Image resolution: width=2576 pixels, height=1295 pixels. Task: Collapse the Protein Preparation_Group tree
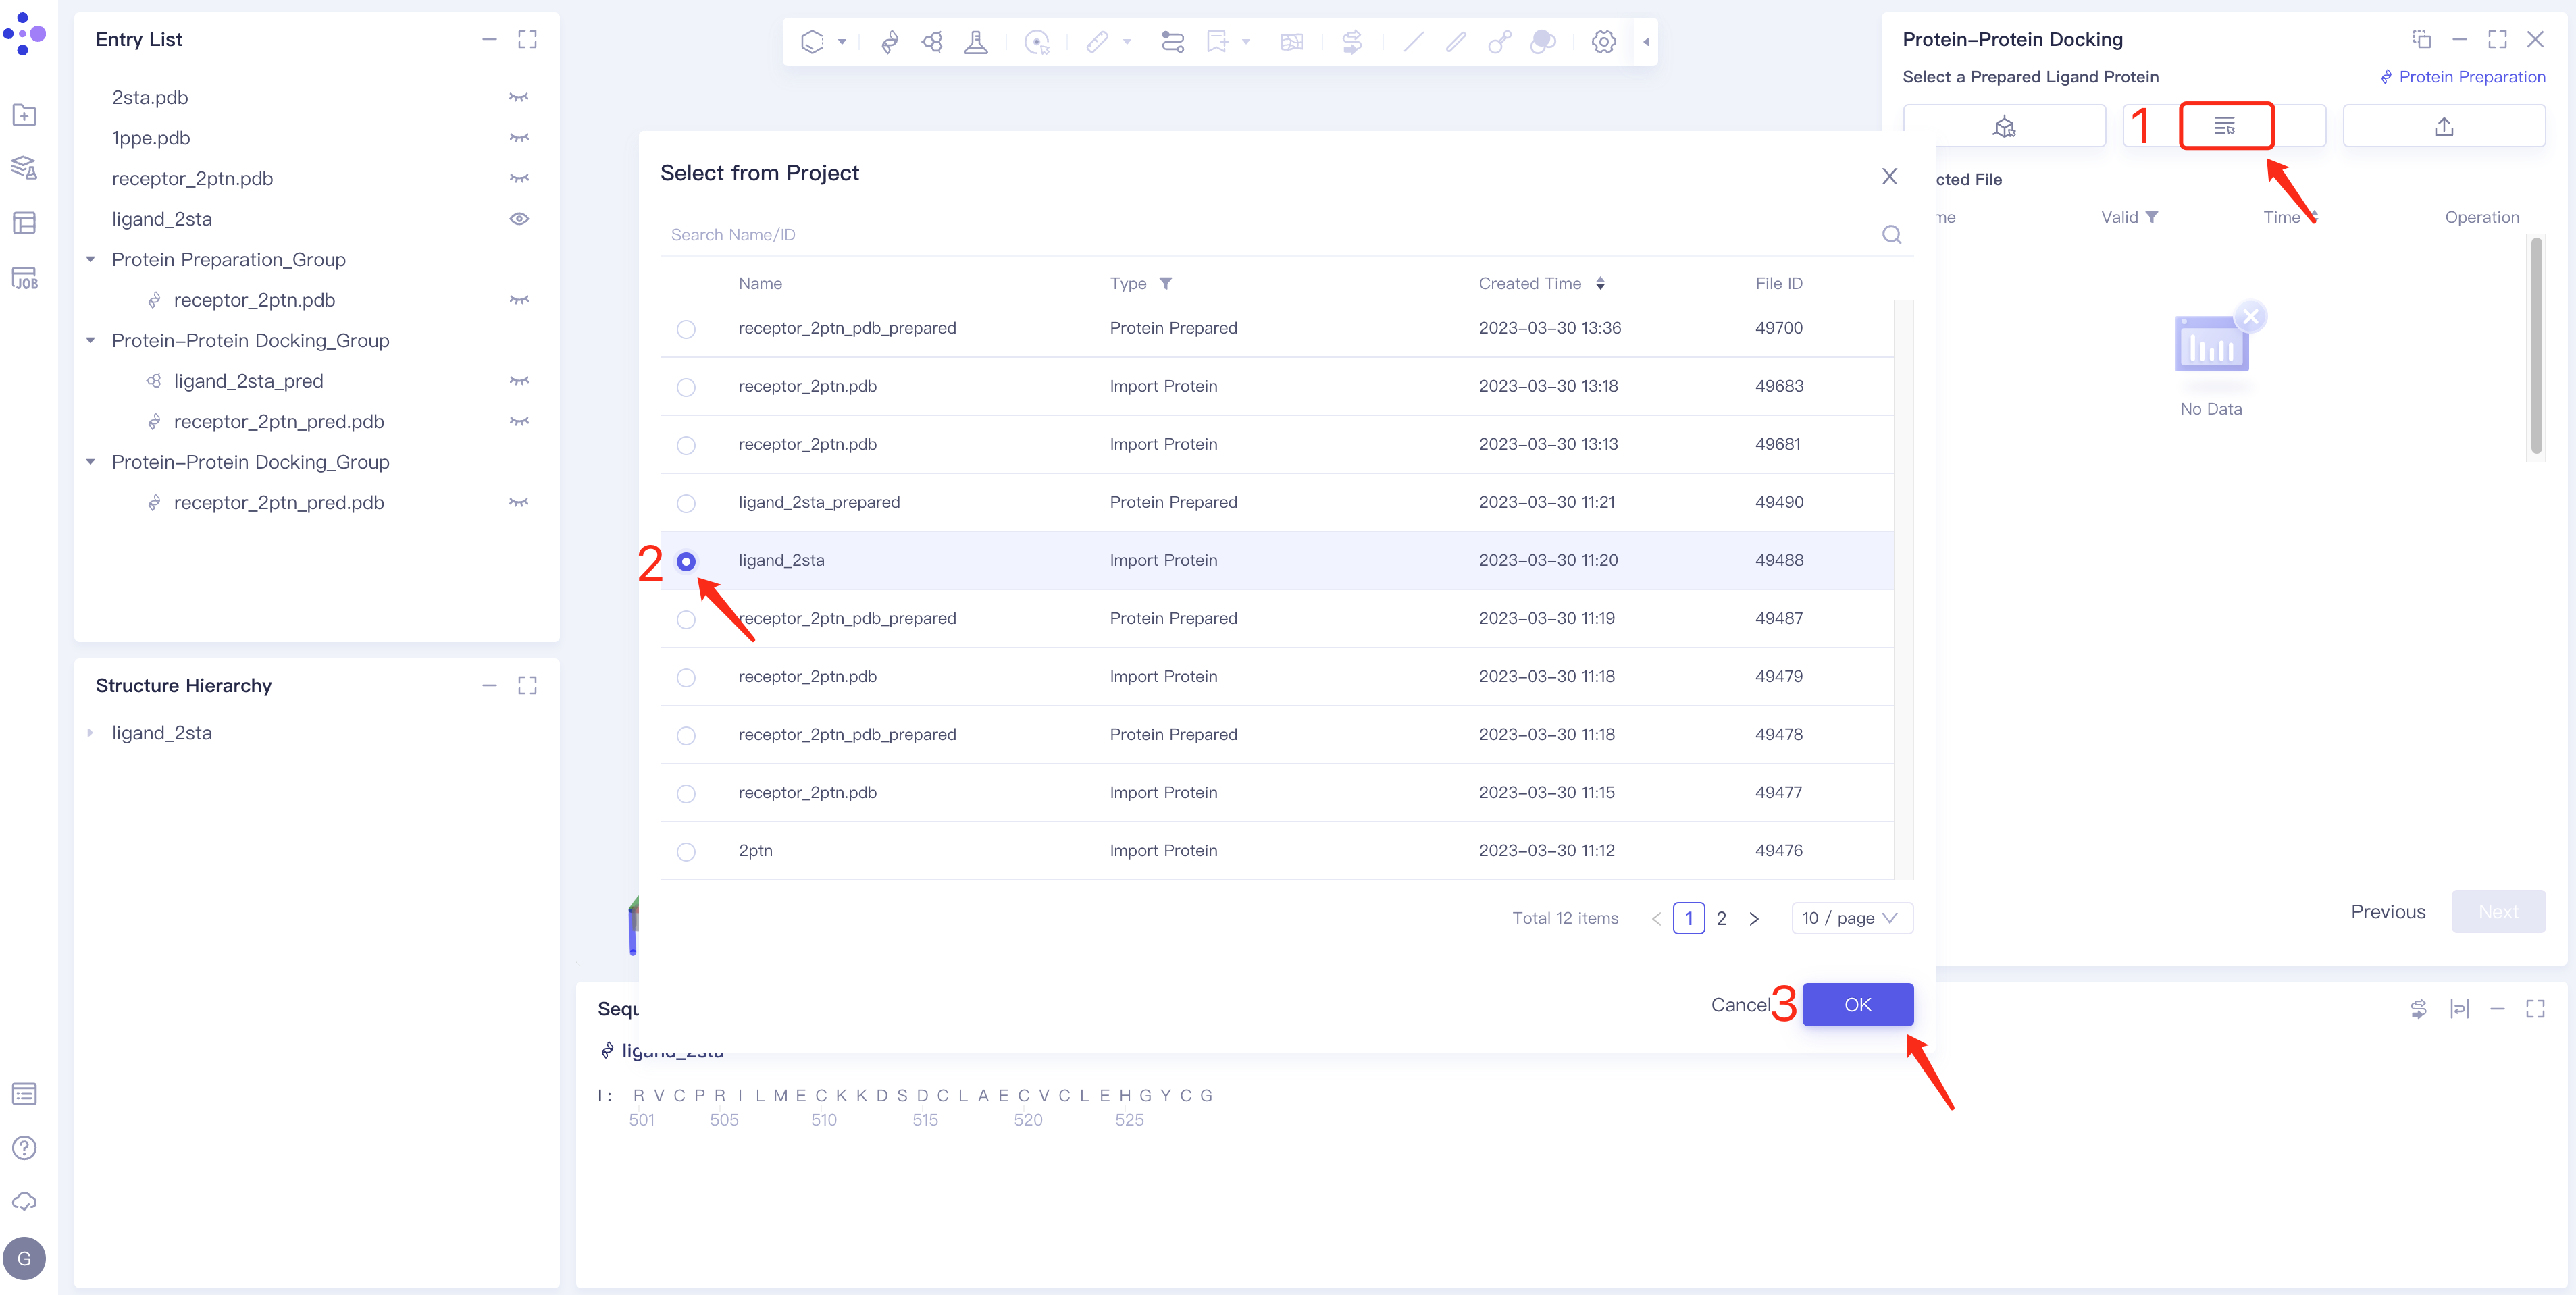coord(91,260)
